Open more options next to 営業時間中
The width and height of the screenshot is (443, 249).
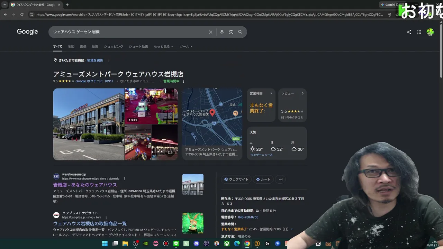[184, 82]
